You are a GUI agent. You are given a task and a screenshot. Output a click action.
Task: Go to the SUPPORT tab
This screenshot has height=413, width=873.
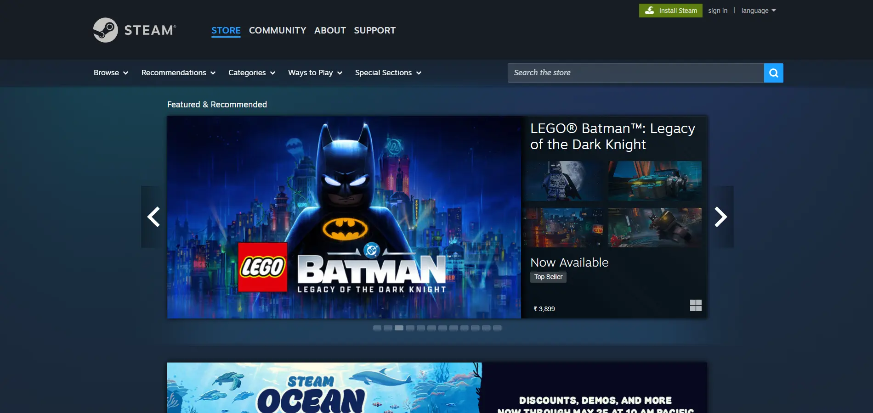[x=374, y=30]
